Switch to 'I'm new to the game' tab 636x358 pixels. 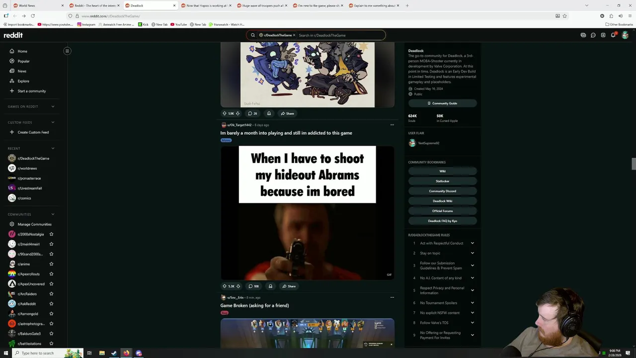318,5
